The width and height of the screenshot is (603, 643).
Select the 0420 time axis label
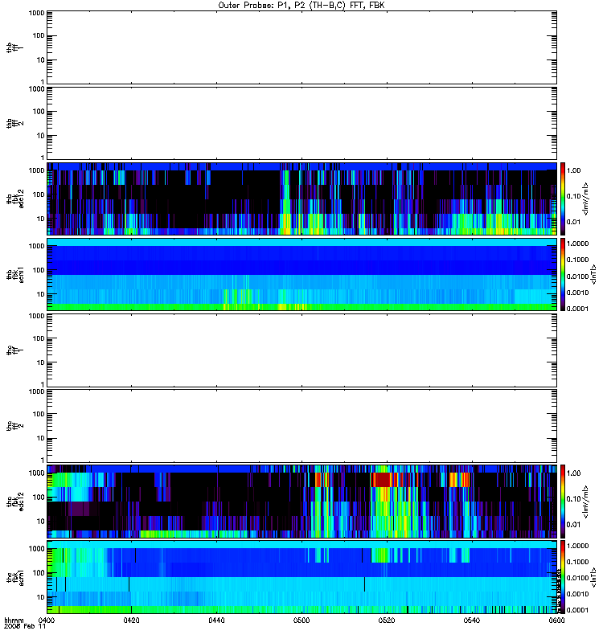[x=131, y=620]
